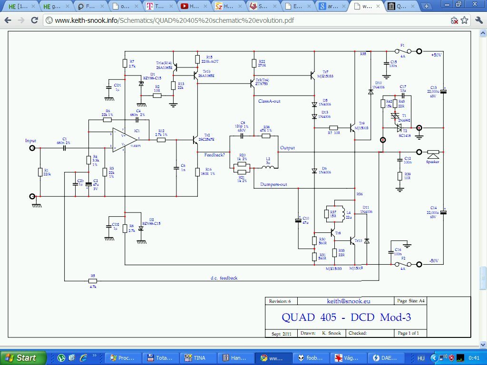
Task: Click the red shield security tray icon
Action: [x=451, y=358]
